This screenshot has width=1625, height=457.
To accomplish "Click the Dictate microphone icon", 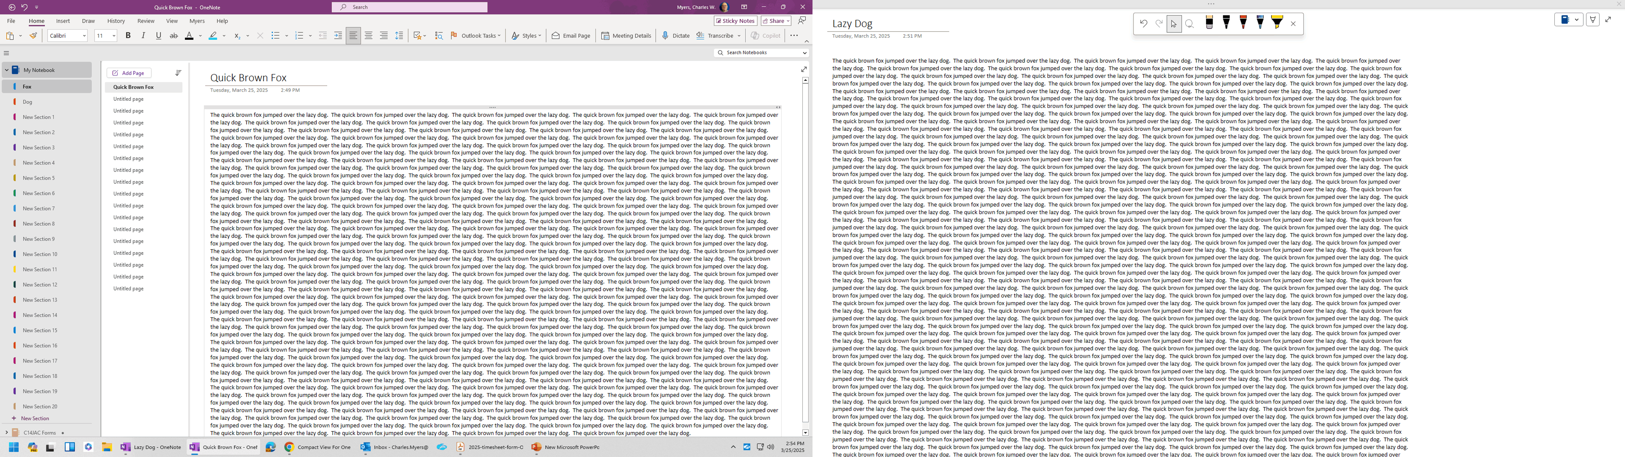I will 665,36.
